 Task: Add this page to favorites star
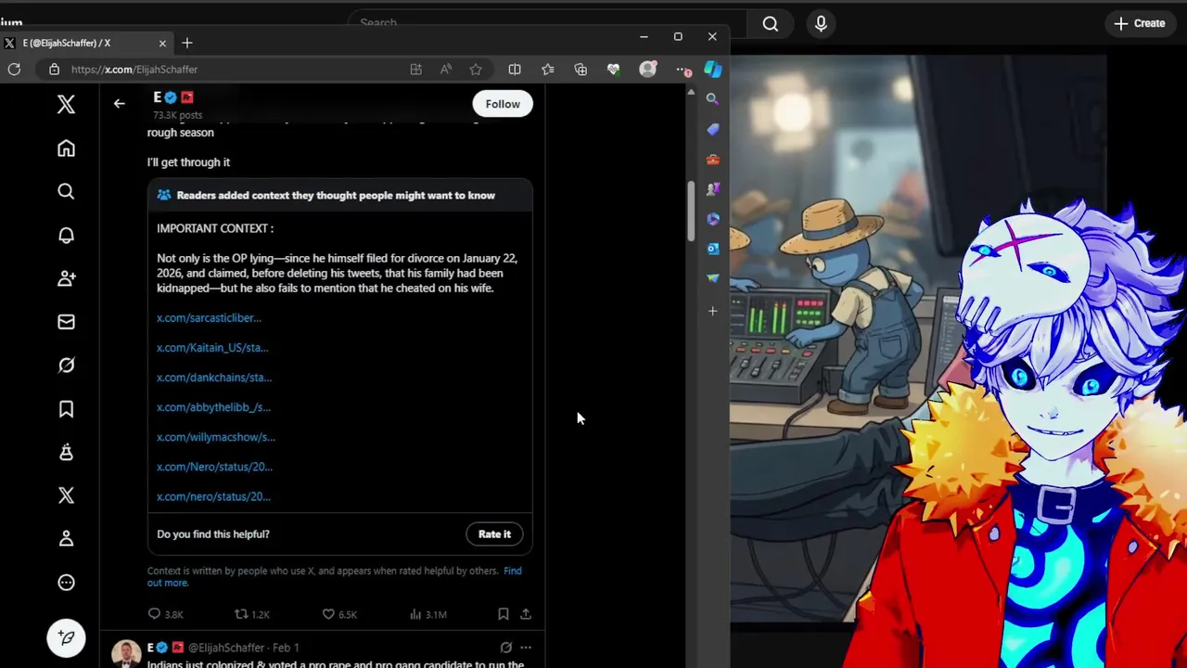476,70
